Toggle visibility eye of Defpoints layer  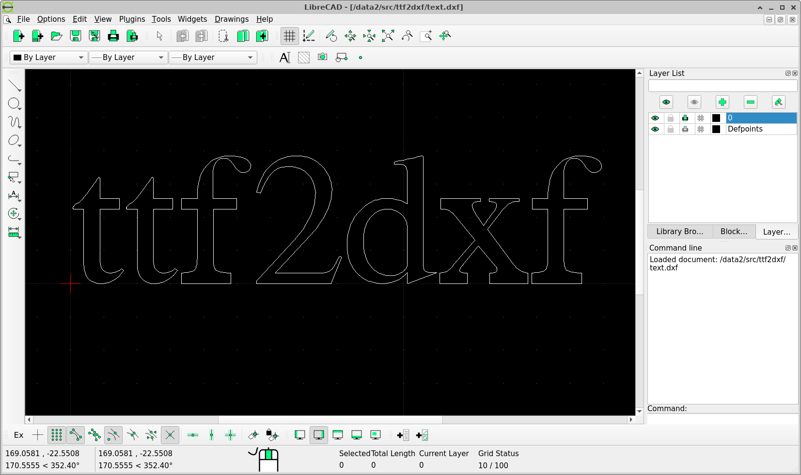[655, 129]
